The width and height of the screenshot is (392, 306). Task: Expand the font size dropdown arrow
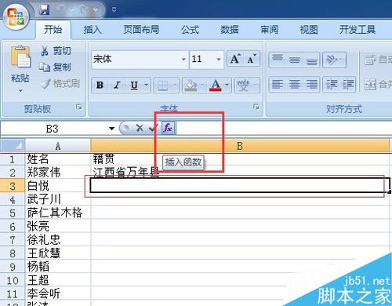tap(219, 60)
